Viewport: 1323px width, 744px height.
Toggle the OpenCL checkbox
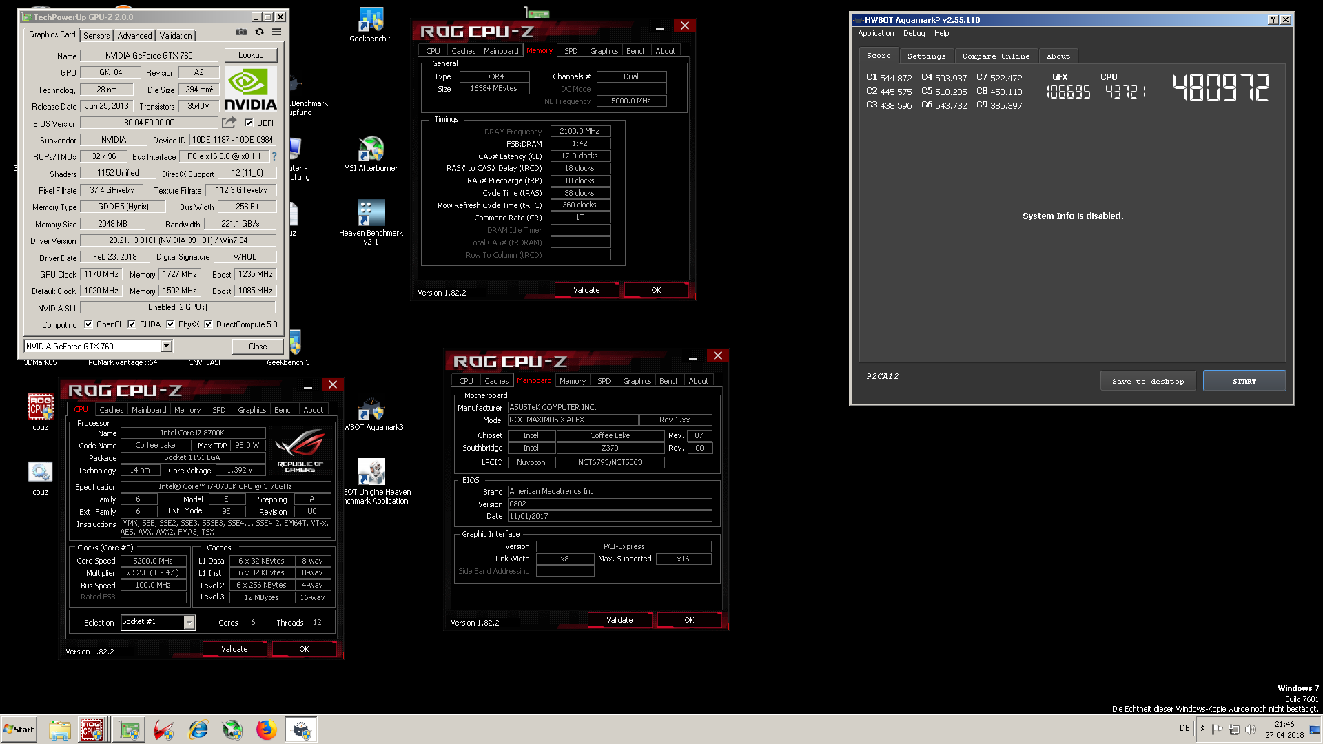[x=88, y=324]
